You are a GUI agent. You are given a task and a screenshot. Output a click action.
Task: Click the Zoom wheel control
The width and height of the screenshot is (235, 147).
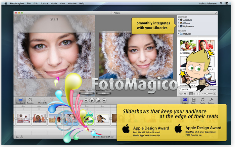point(87,93)
